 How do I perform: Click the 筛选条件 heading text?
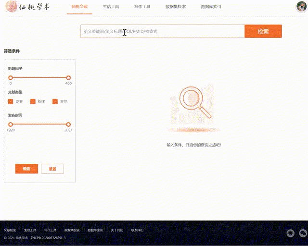point(12,51)
